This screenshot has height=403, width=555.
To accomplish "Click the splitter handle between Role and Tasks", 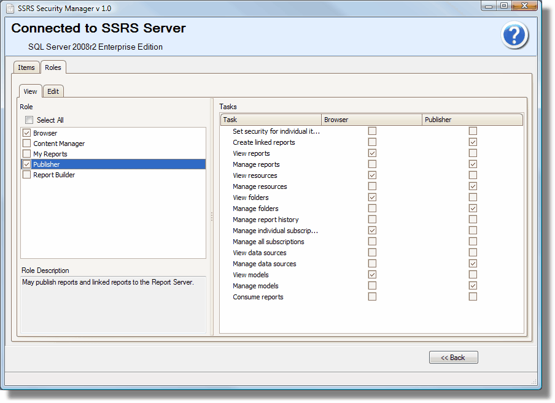I will [212, 217].
